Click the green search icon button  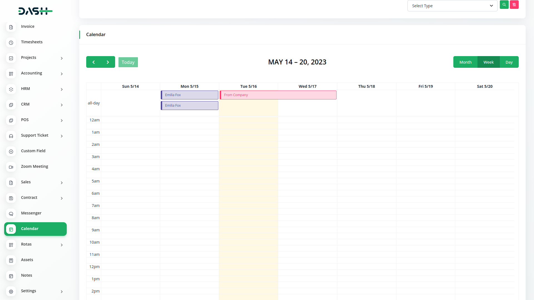coord(504,5)
